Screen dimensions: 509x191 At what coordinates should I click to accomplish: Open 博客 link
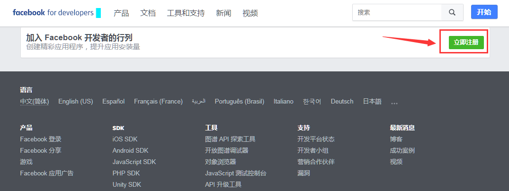pos(396,139)
